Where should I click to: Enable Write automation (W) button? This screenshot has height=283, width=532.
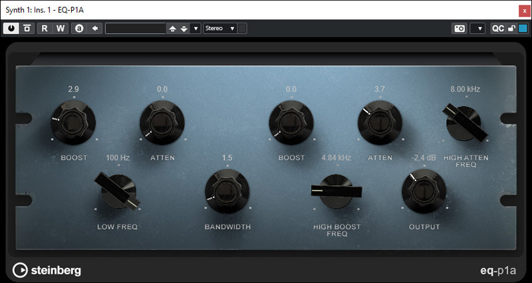point(61,29)
